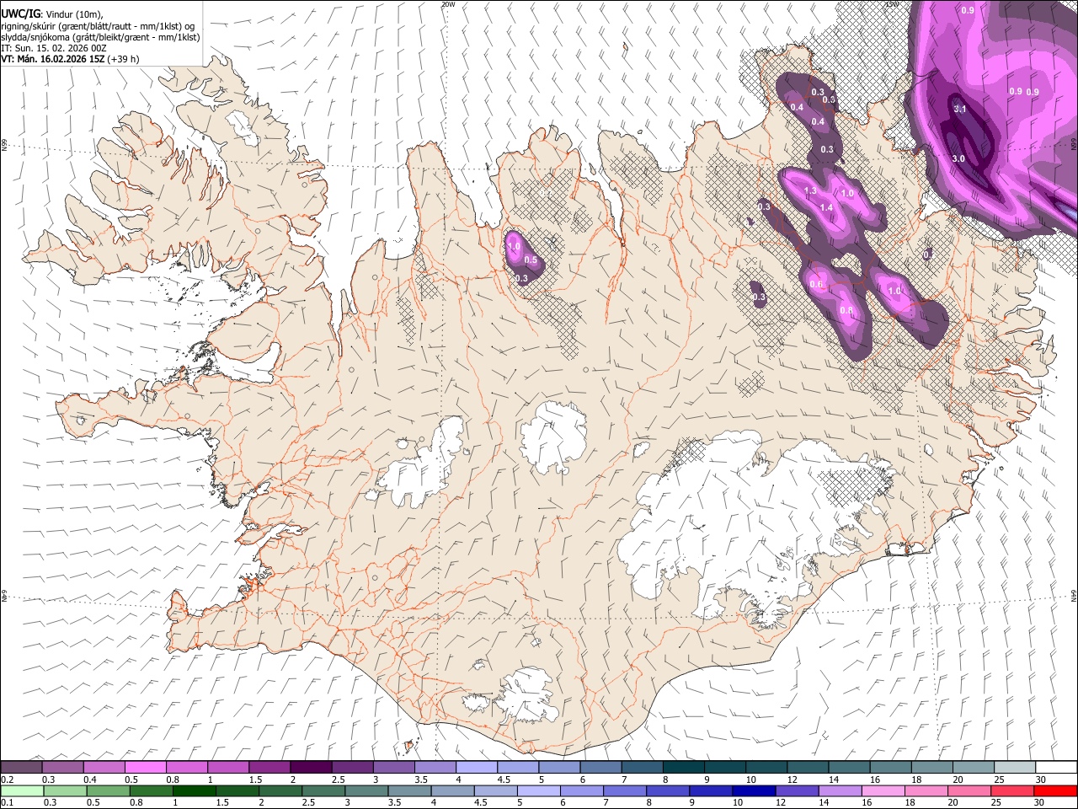Click the lavender 4–4.5 snow scale swatch

click(477, 768)
